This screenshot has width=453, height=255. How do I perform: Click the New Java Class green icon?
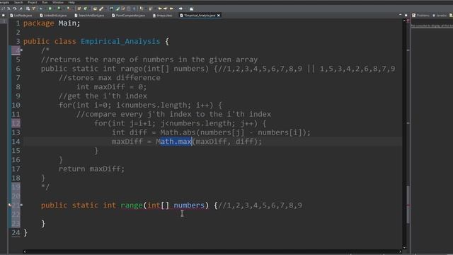coord(85,8)
